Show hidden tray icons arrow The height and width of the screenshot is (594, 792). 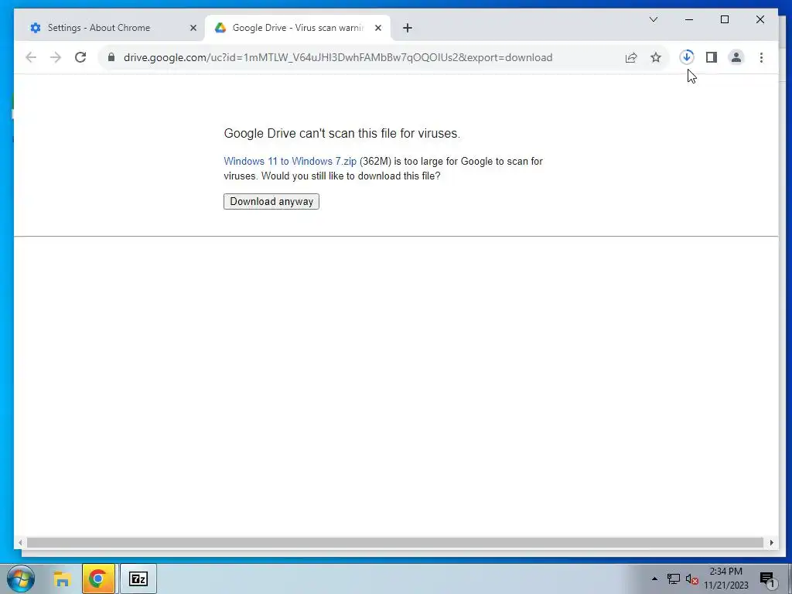pyautogui.click(x=654, y=579)
